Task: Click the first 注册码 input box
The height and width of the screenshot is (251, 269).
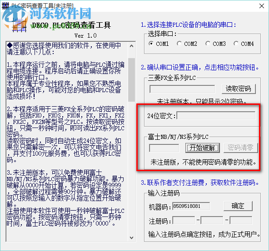Action: pos(184,220)
